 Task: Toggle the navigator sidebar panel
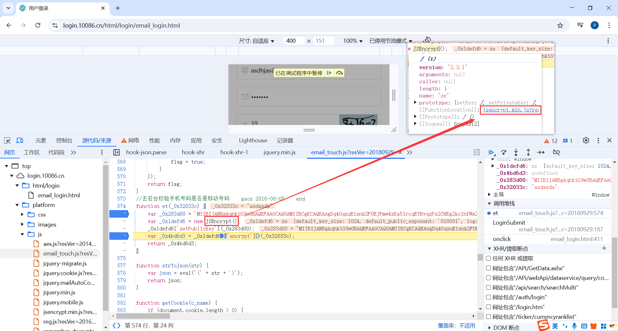pyautogui.click(x=117, y=152)
